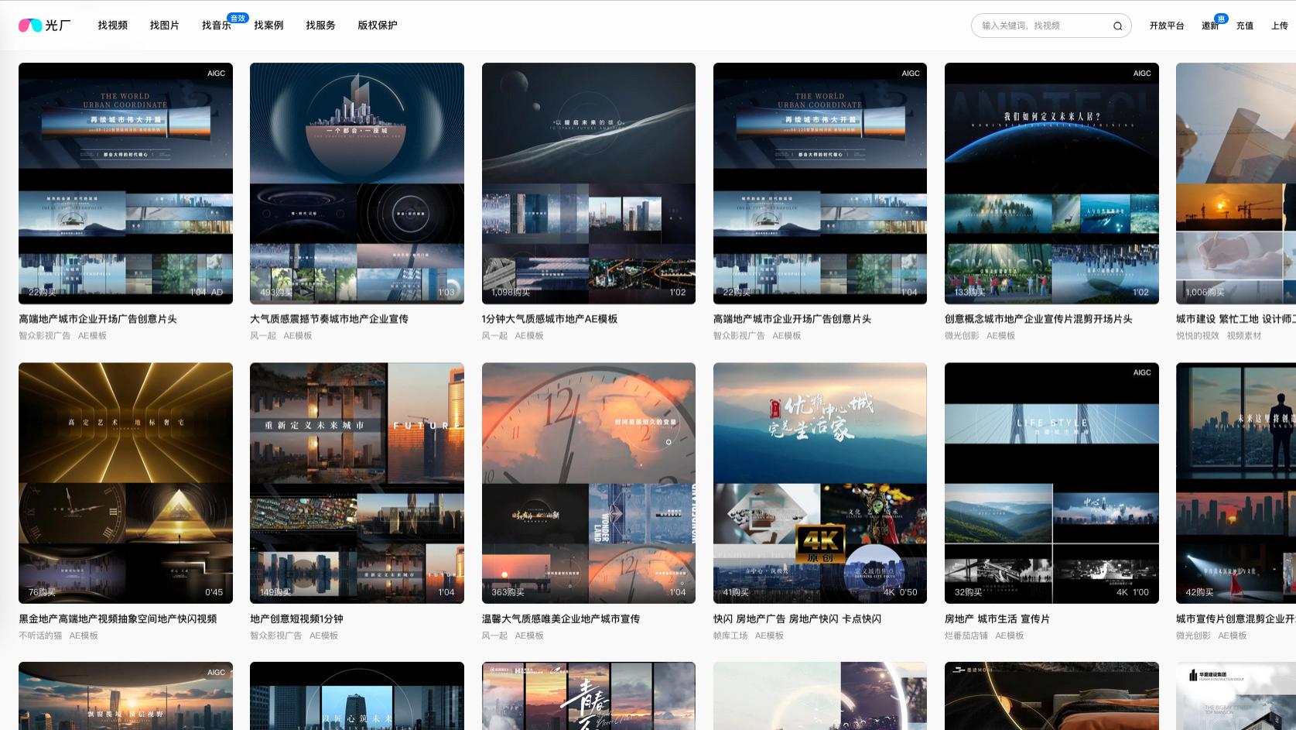Open author 微光创影 under 创意概念城市地产 title
The image size is (1296, 730).
962,336
